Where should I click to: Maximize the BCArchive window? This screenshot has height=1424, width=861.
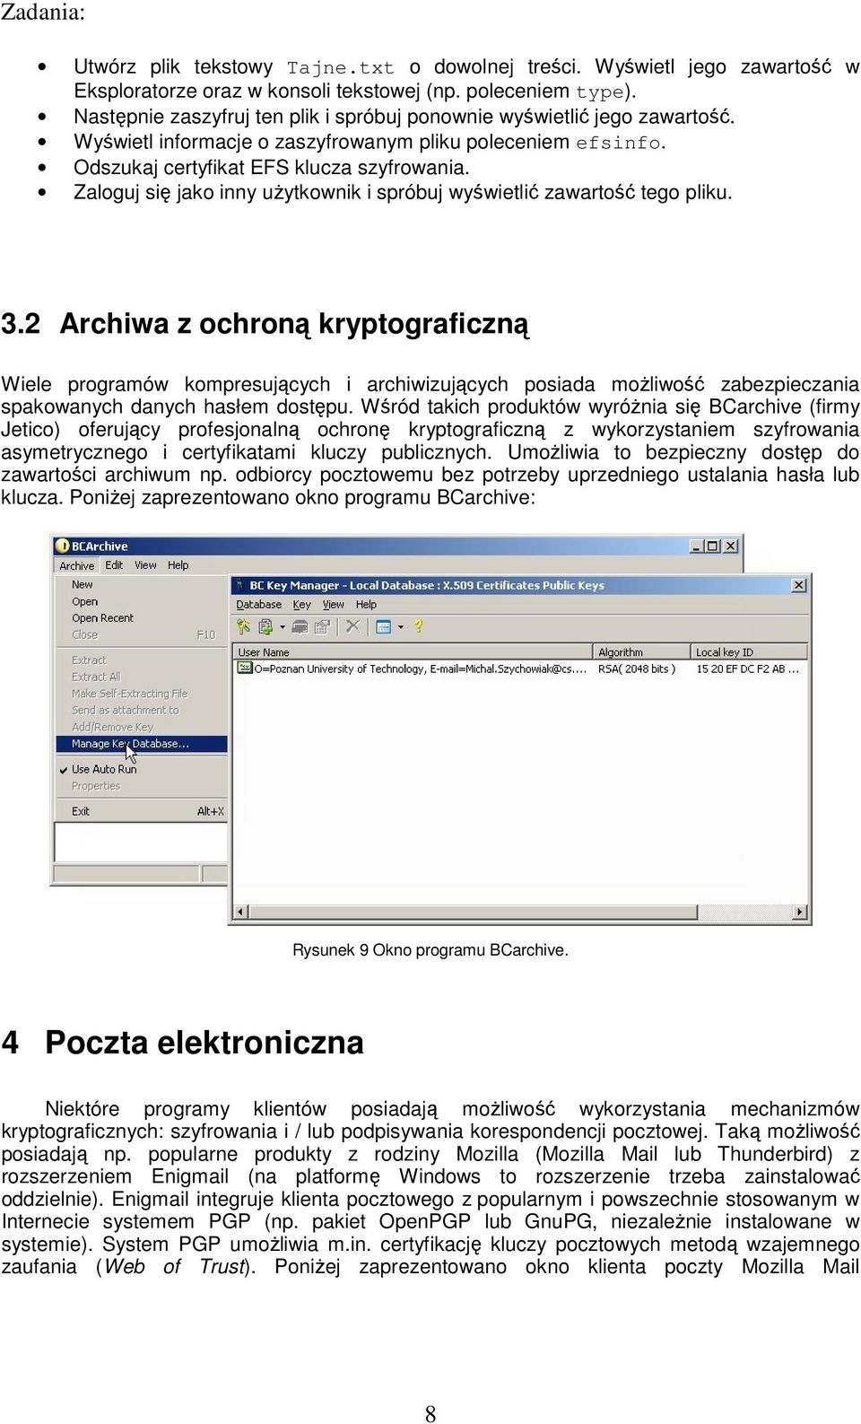[x=712, y=546]
